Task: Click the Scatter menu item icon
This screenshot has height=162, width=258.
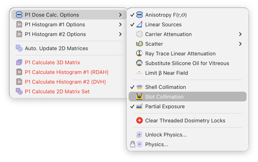Action: pos(140,44)
